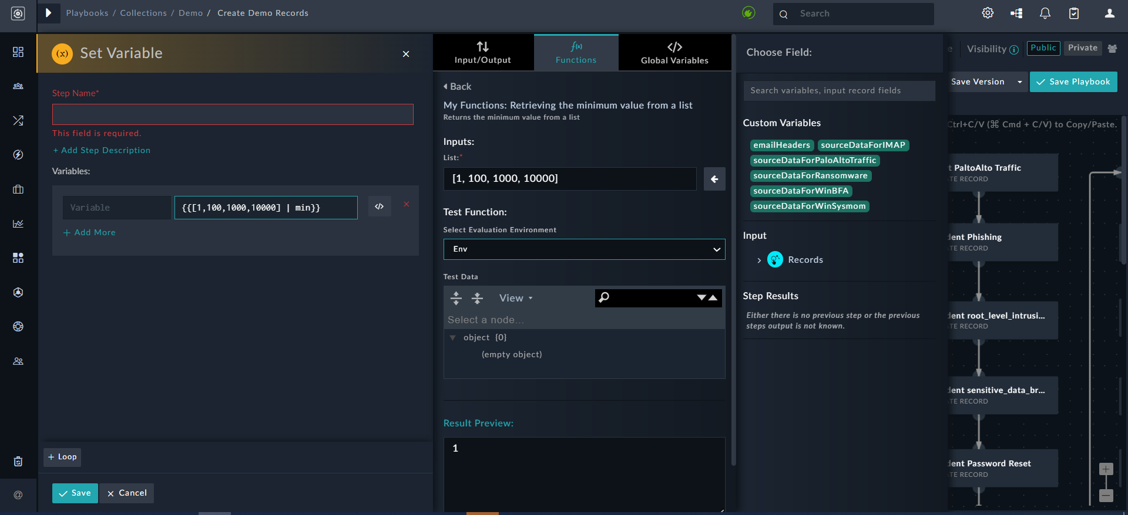Open the View dropdown in Test Data
The image size is (1128, 515).
[x=516, y=298]
